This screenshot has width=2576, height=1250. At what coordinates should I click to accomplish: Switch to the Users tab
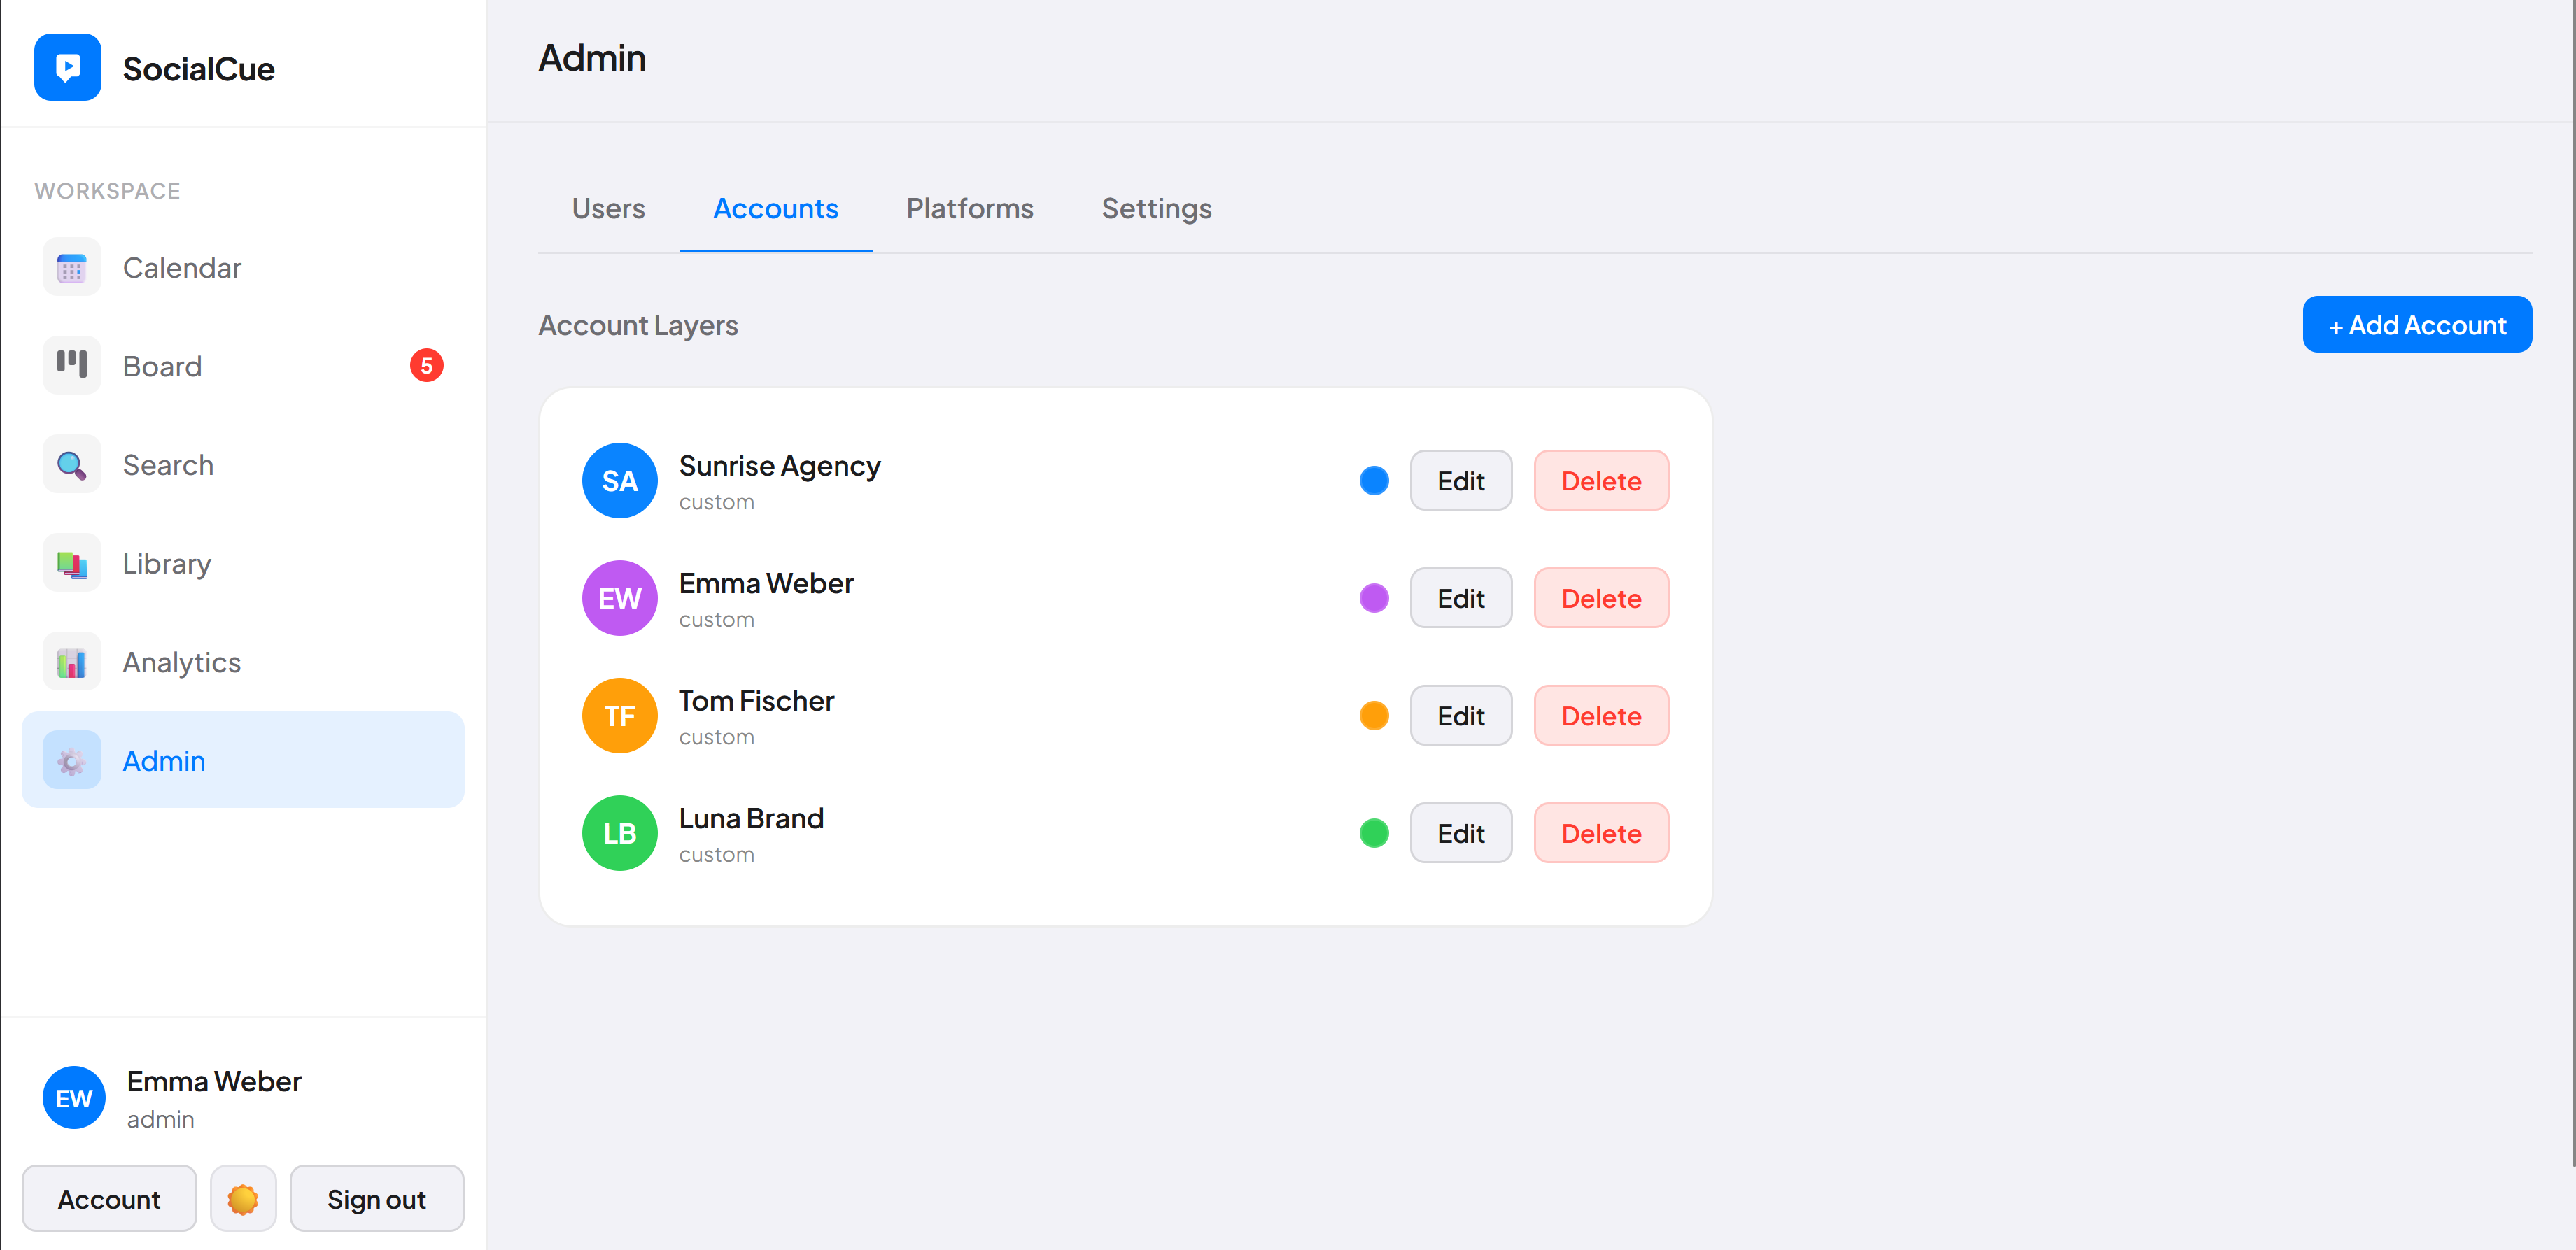608,208
